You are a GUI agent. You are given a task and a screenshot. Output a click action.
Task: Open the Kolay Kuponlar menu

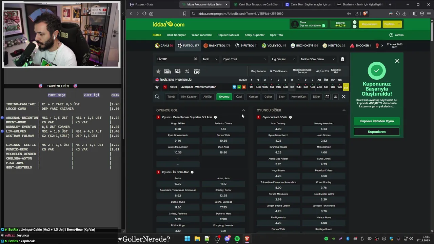click(255, 35)
